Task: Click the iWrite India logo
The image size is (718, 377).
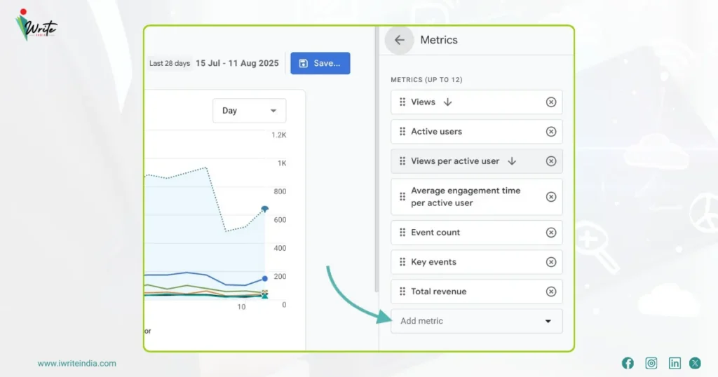Action: coord(36,25)
